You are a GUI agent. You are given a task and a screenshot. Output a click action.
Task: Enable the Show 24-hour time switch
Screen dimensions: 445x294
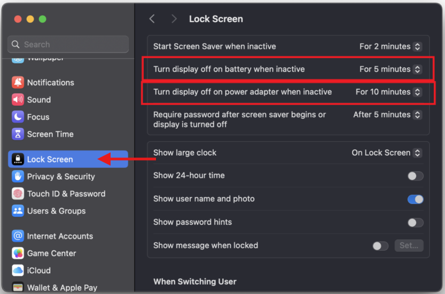point(415,176)
